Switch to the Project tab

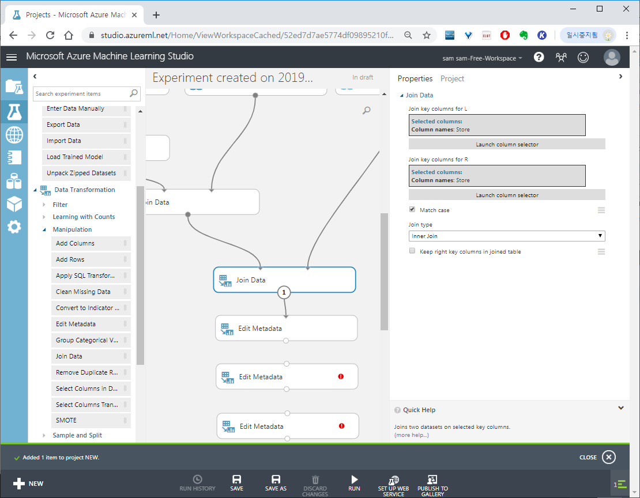tap(452, 78)
